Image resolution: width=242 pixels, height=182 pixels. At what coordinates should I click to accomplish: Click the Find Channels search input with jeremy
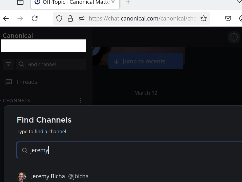[x=129, y=150]
